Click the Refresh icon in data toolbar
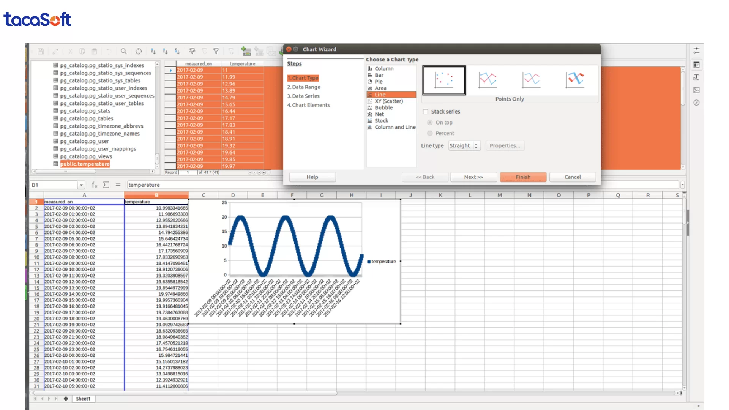The image size is (729, 410). (139, 51)
